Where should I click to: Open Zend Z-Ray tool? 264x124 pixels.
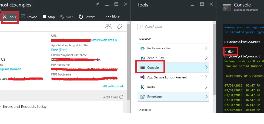point(155,58)
